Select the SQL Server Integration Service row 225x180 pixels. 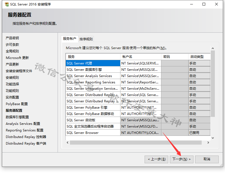[93, 89]
